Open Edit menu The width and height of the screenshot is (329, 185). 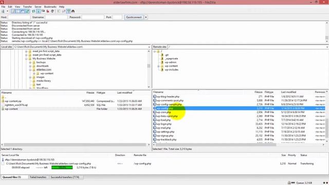[10, 7]
